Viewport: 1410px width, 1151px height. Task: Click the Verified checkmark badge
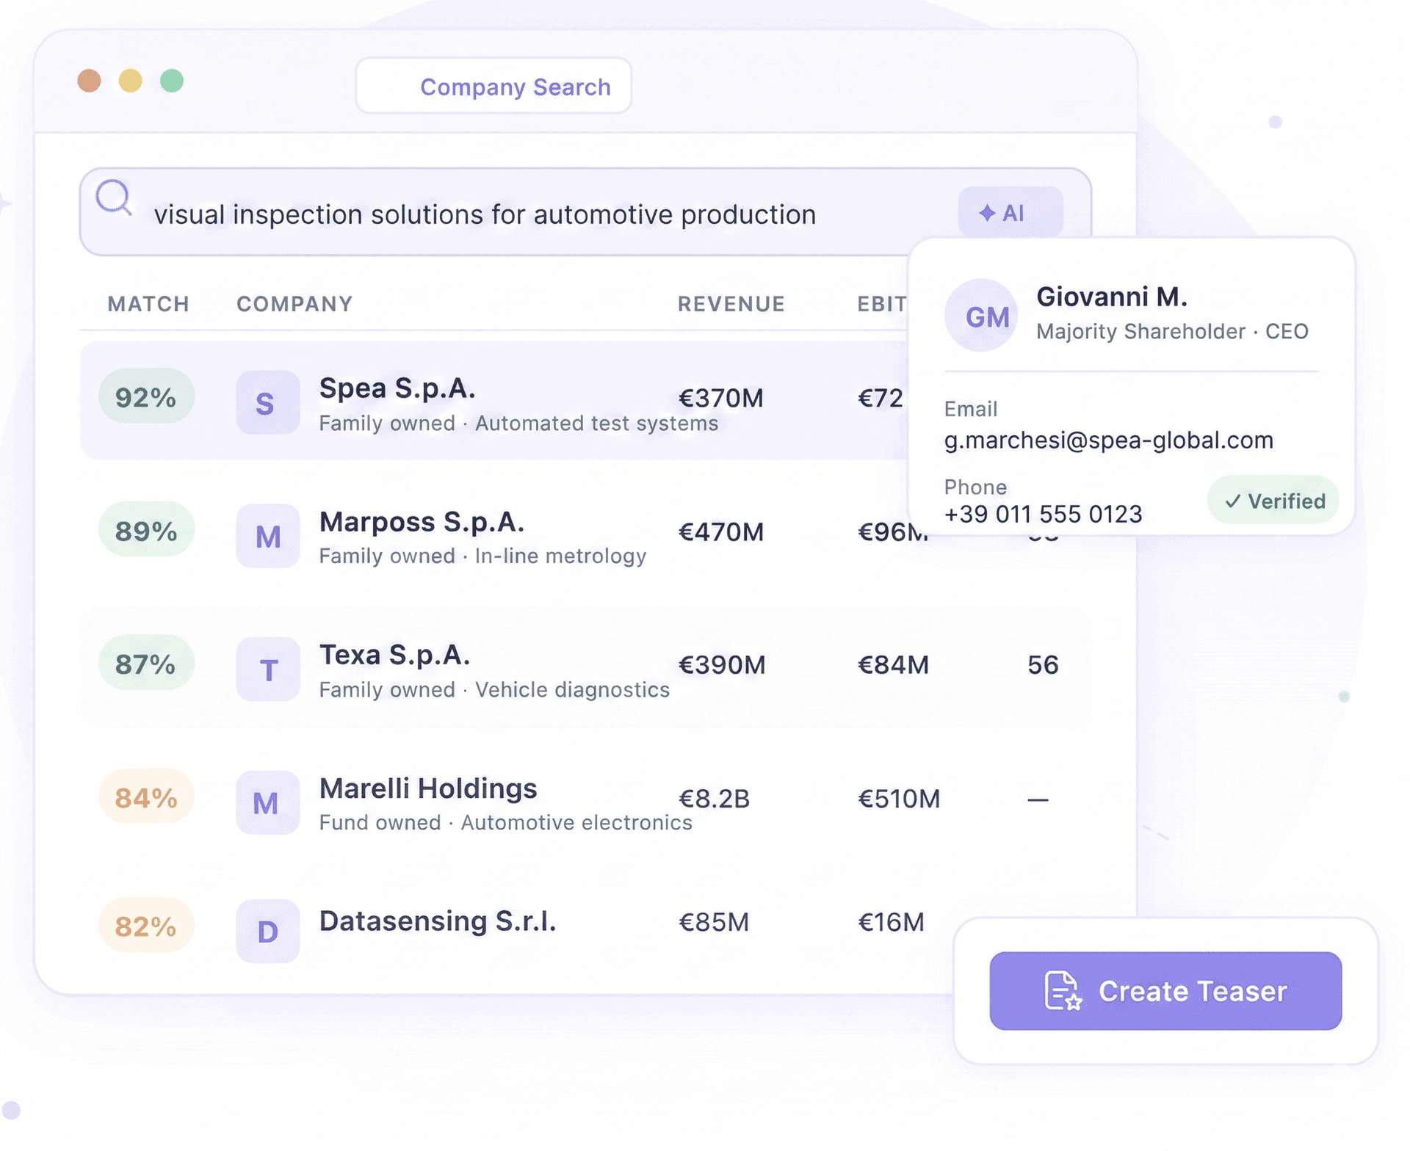1273,500
